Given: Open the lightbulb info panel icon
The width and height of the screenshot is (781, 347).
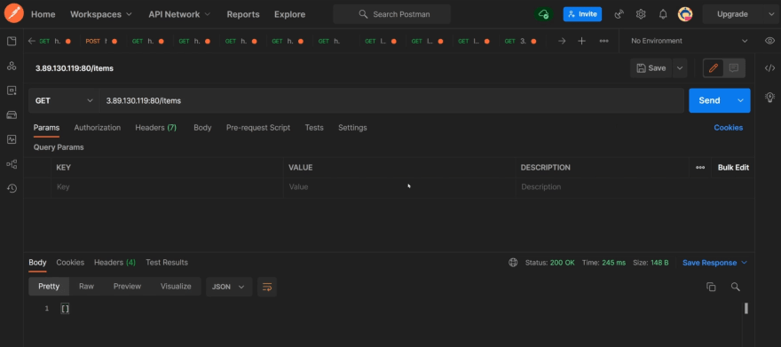Looking at the screenshot, I should (769, 97).
